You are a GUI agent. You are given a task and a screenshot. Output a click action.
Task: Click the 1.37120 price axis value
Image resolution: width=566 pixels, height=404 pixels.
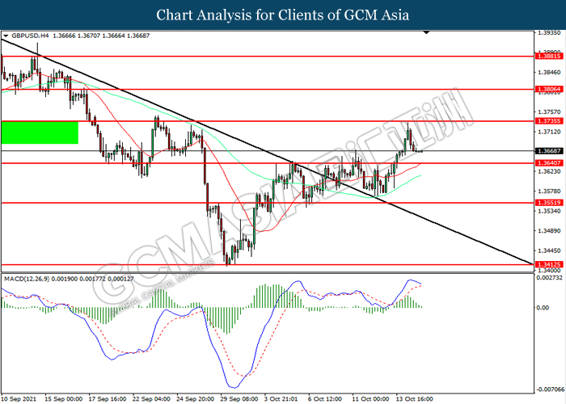[x=549, y=132]
